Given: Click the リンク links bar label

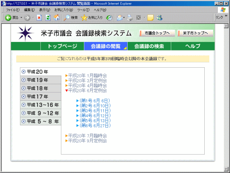Looking at the screenshot, I should click(x=219, y=17).
